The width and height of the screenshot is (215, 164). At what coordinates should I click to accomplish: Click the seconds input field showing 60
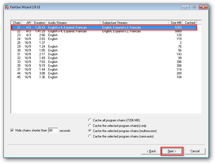(53, 130)
